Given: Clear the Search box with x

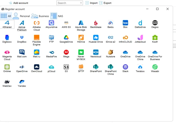Looking at the screenshot, I should pyautogui.click(x=81, y=3).
